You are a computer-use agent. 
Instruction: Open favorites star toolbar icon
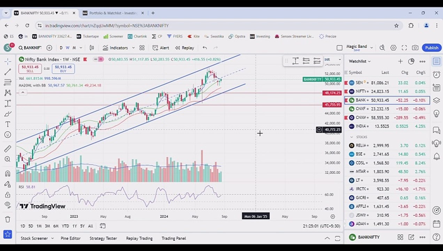click(x=8, y=234)
